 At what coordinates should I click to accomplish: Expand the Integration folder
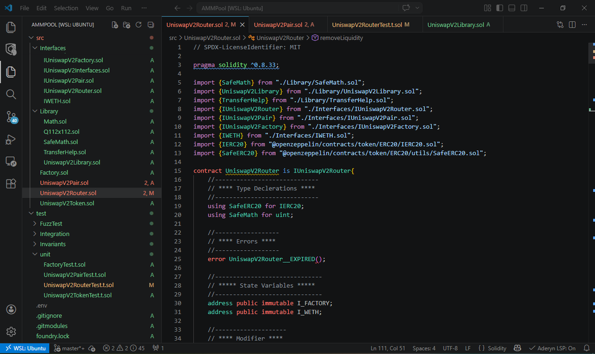[92, 234]
